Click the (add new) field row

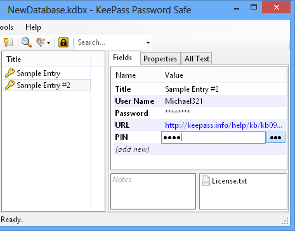200,149
